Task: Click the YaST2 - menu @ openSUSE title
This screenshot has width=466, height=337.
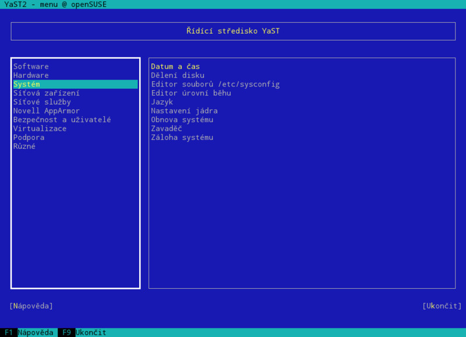Action: [55, 5]
